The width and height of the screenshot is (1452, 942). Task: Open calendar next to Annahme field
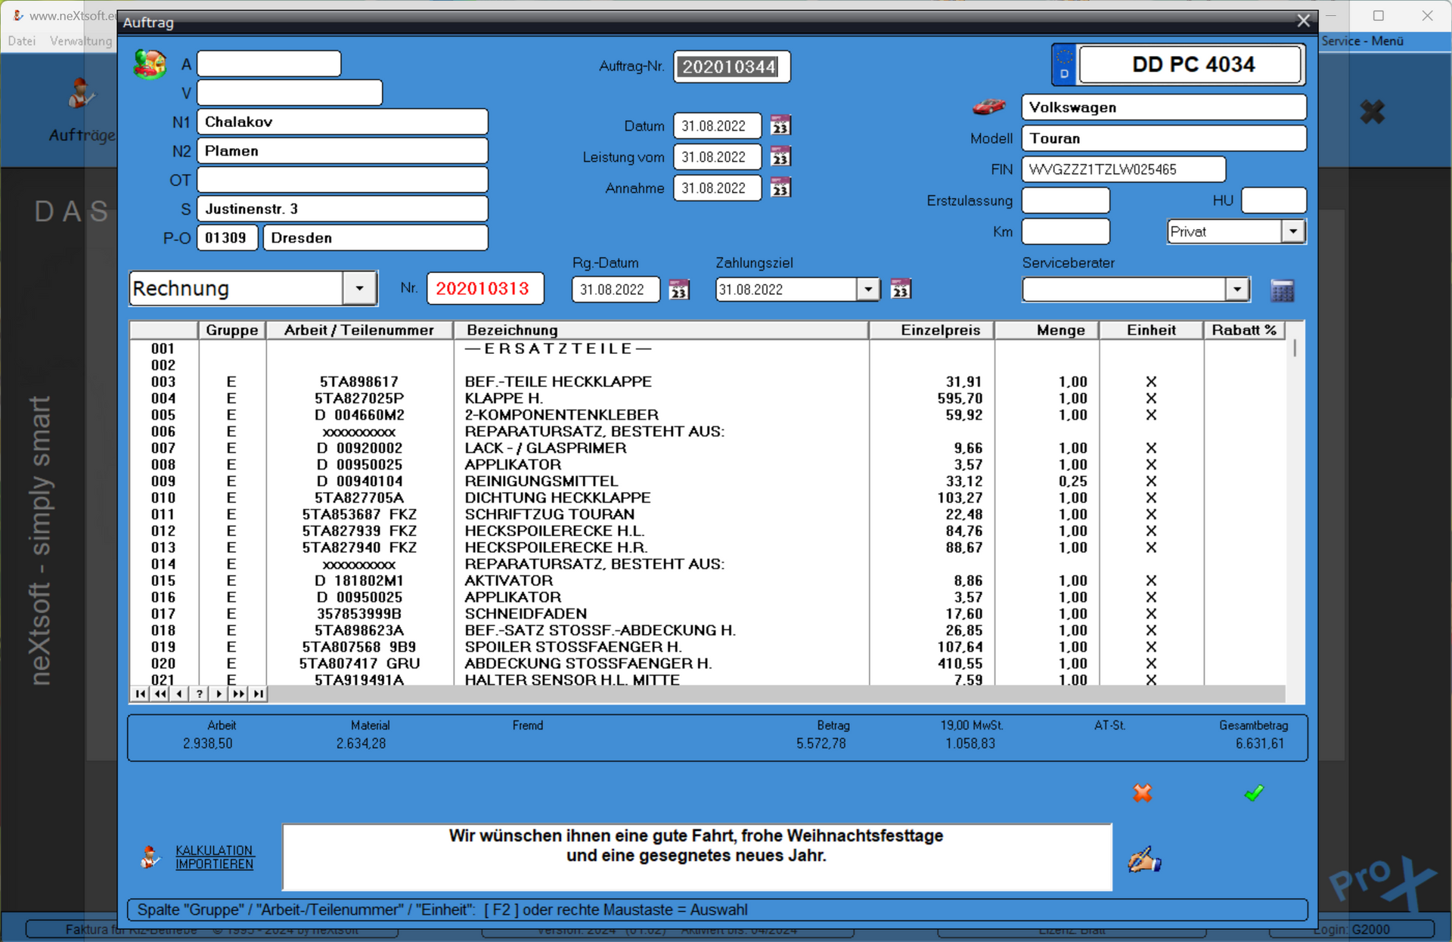pos(780,188)
